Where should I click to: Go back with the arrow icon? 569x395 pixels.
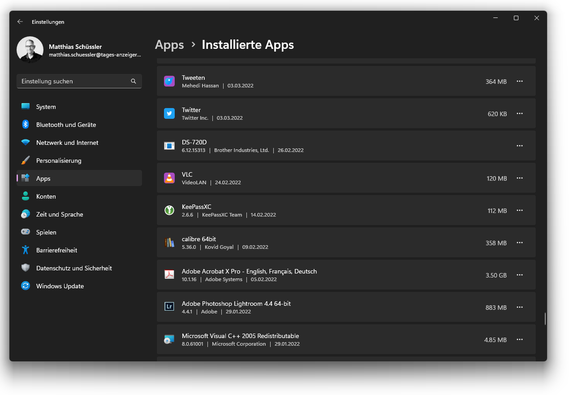(x=20, y=22)
